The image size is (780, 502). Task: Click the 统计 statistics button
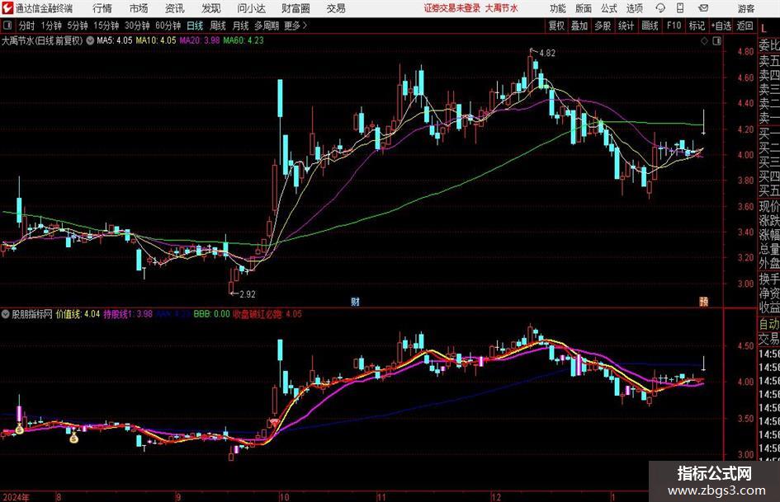[626, 26]
